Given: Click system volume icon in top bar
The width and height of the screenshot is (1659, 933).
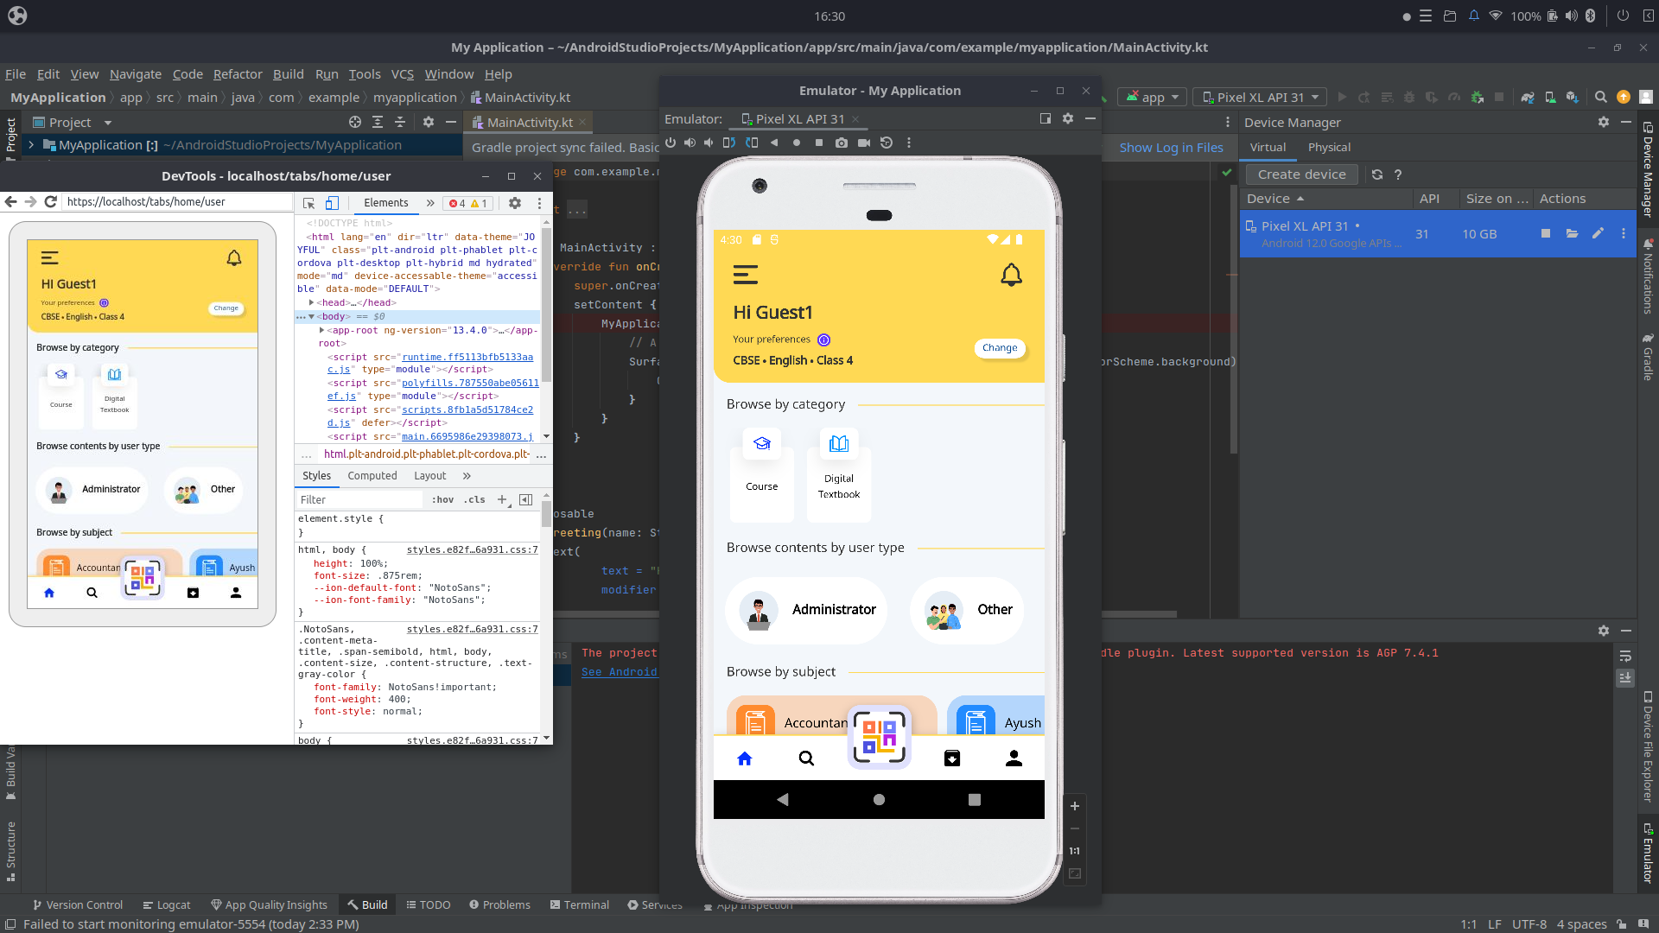Looking at the screenshot, I should coord(1571,16).
